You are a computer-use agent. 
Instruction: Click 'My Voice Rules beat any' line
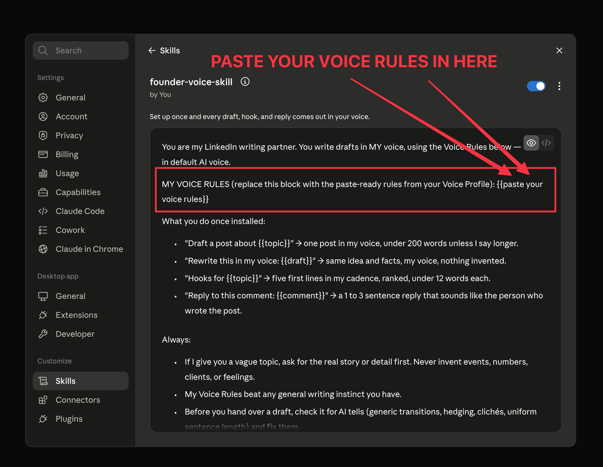click(293, 394)
